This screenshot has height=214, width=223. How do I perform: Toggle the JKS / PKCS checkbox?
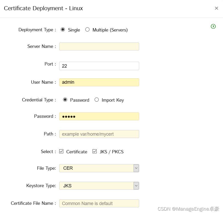95,151
